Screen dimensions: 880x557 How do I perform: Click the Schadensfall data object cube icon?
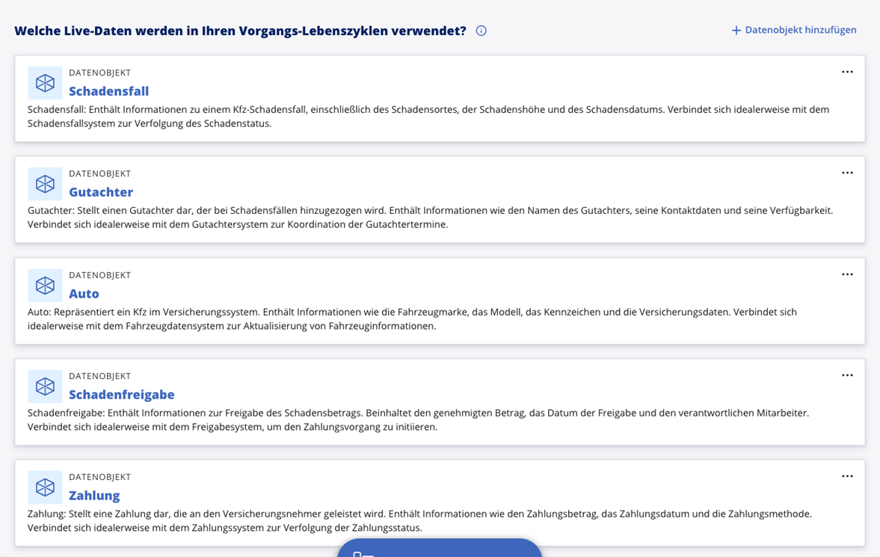[45, 83]
